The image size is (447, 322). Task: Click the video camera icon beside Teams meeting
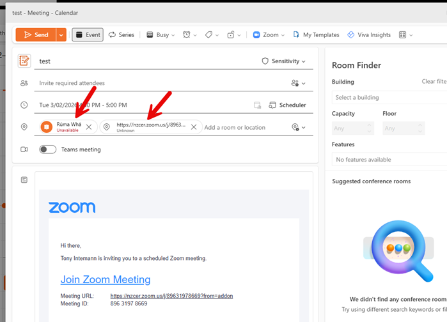click(x=24, y=149)
